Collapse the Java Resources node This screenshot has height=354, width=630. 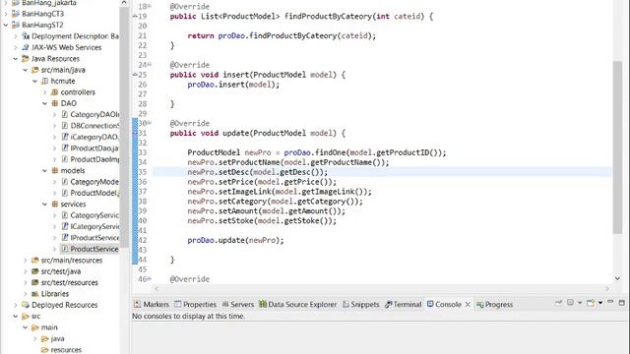16,59
